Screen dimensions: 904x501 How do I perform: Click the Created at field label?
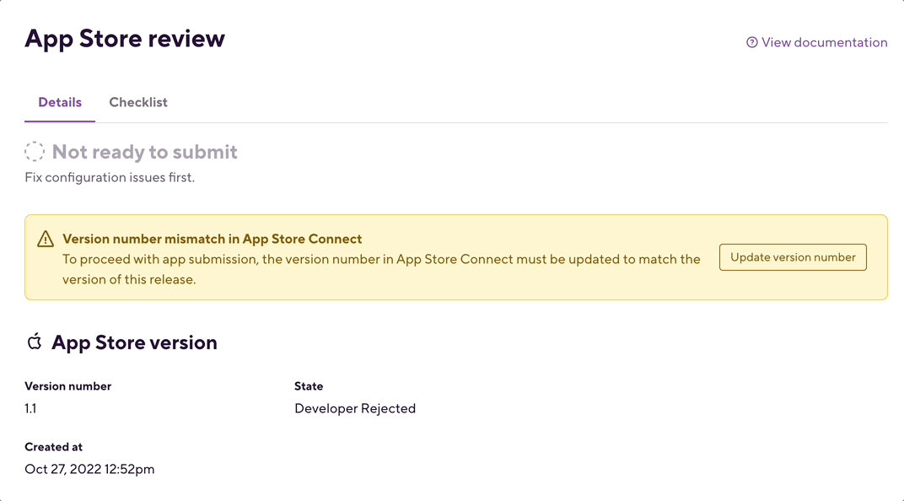click(x=54, y=447)
